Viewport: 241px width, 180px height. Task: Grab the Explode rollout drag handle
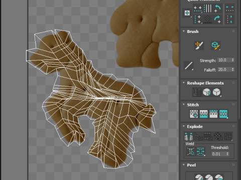(x=233, y=126)
